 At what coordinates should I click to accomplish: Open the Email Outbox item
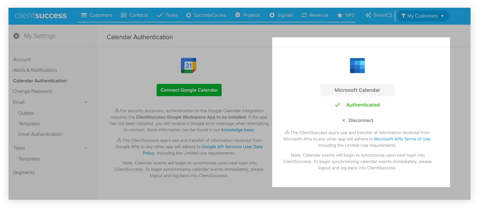(x=26, y=113)
